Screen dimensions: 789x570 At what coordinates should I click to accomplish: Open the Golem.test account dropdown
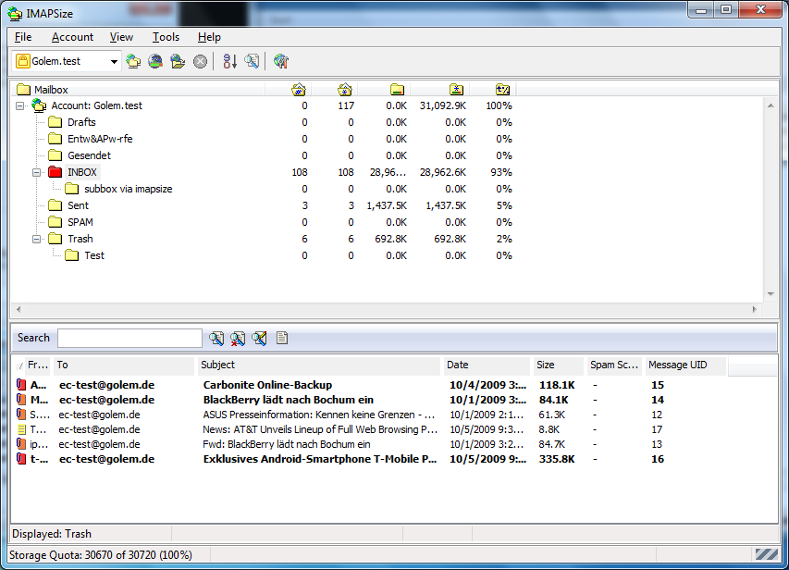pos(114,62)
